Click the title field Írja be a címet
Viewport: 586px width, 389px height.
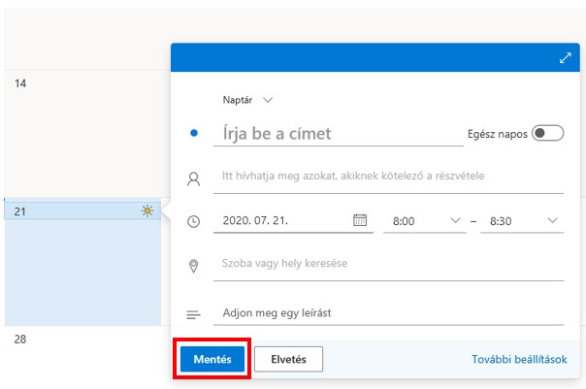pyautogui.click(x=339, y=134)
